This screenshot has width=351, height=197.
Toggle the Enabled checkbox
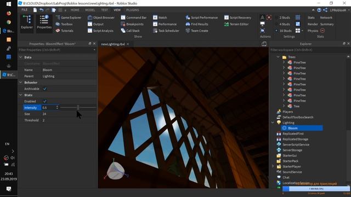click(45, 101)
